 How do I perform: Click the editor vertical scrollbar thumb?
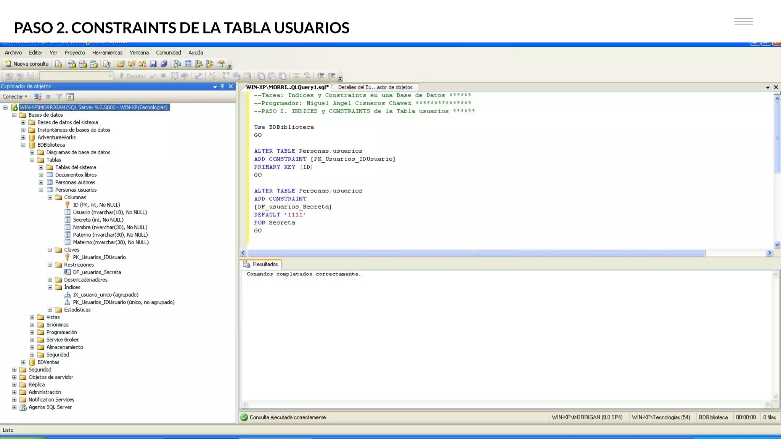tap(777, 138)
